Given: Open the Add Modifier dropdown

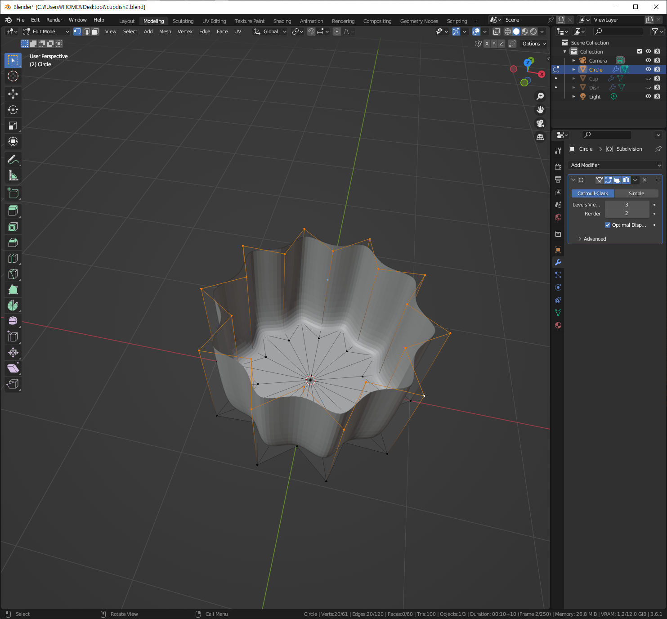Looking at the screenshot, I should [615, 165].
